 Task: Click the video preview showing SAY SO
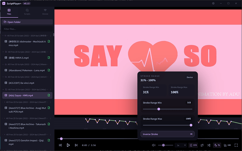click(148, 62)
